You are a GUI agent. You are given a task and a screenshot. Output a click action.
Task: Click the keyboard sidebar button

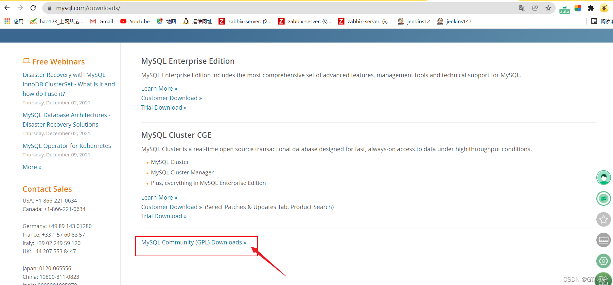pos(604,240)
